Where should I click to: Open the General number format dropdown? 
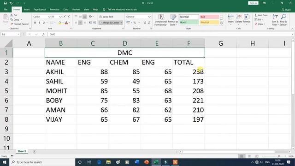pos(149,17)
